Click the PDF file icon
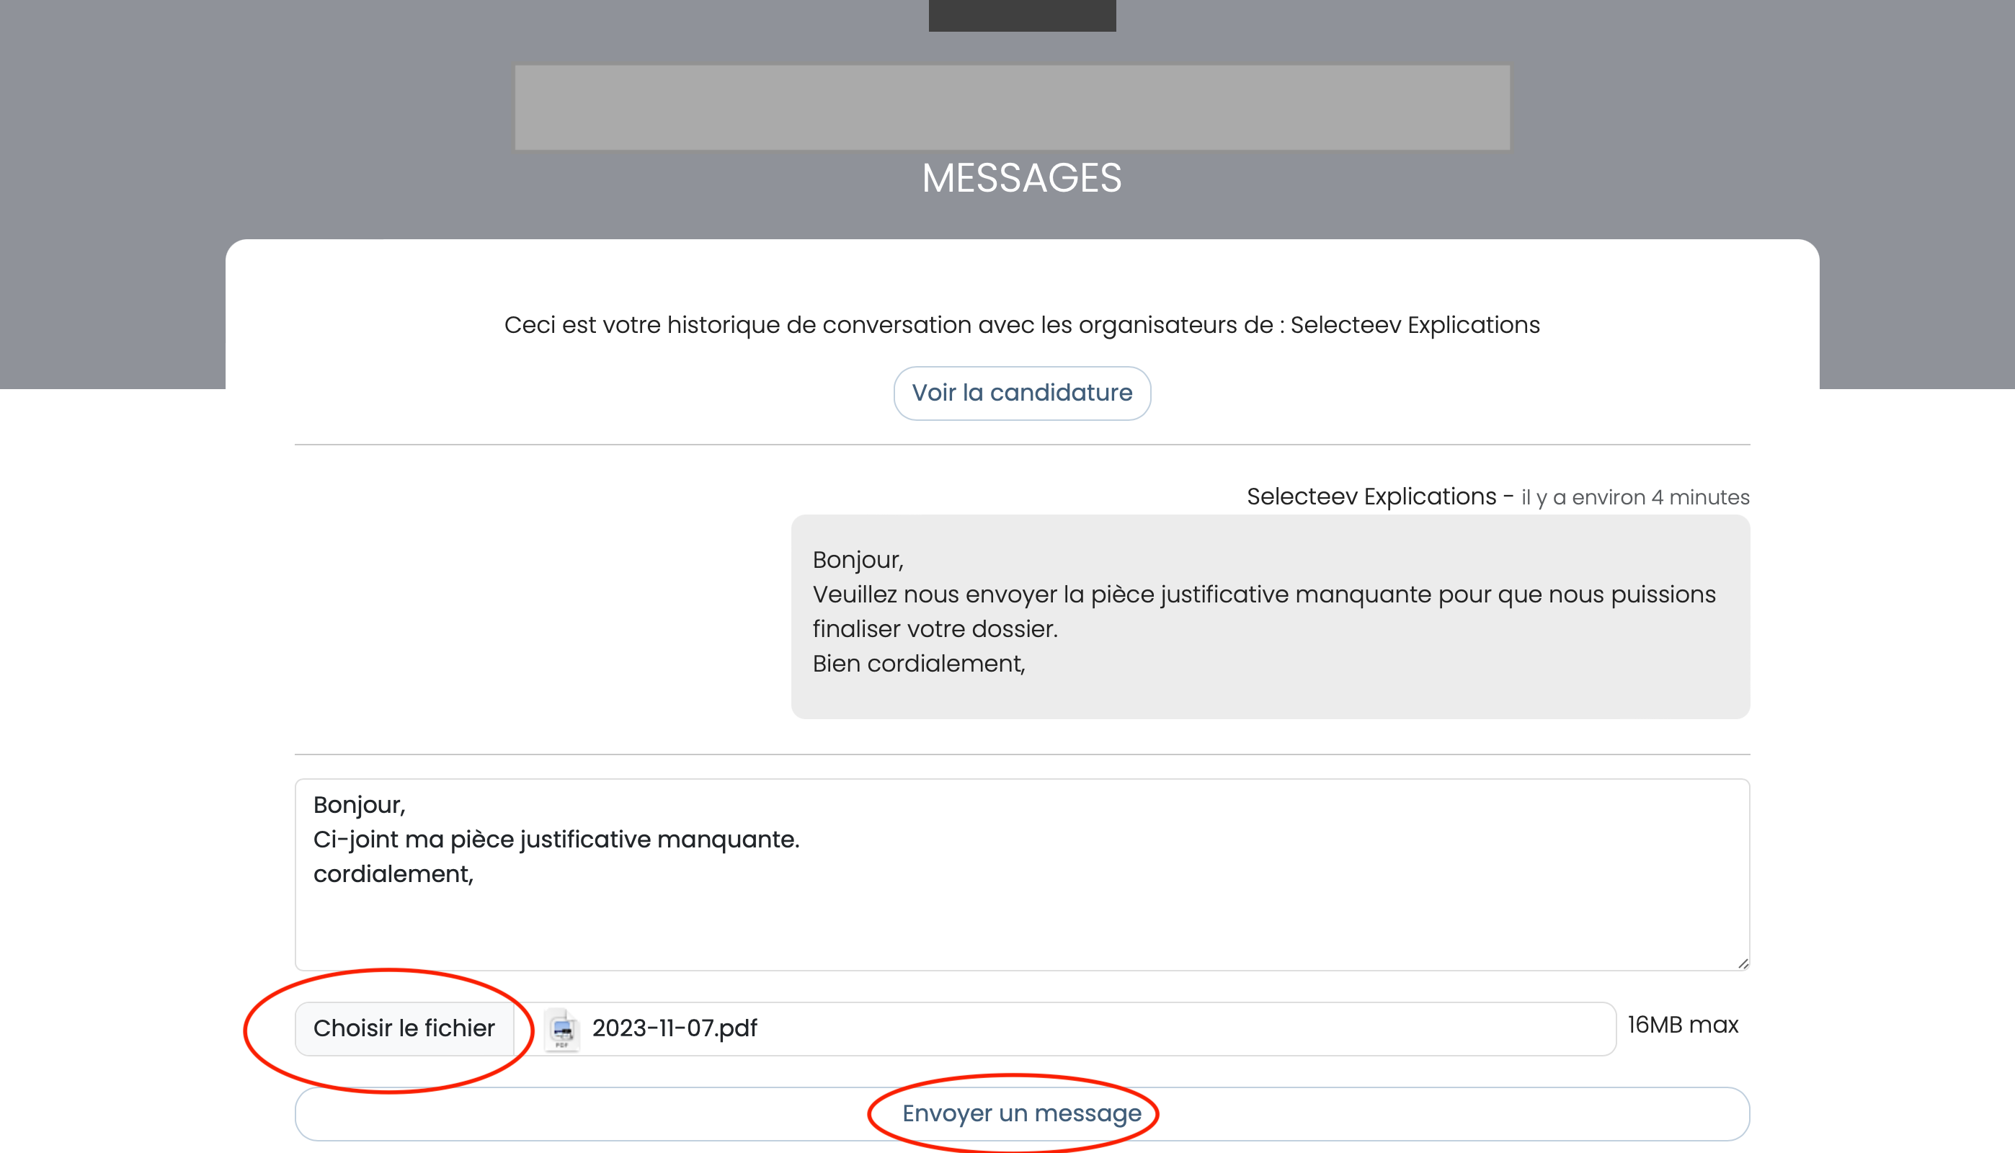2015x1153 pixels. point(561,1028)
